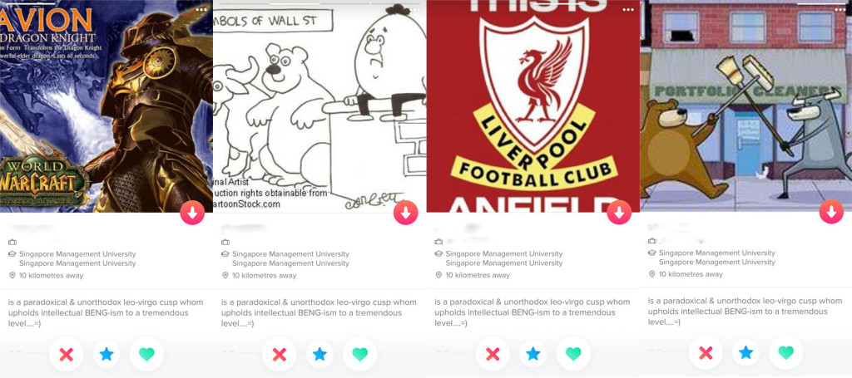Collapse Wall St cartoon profile with pink arrow
Image resolution: width=852 pixels, height=378 pixels.
405,213
